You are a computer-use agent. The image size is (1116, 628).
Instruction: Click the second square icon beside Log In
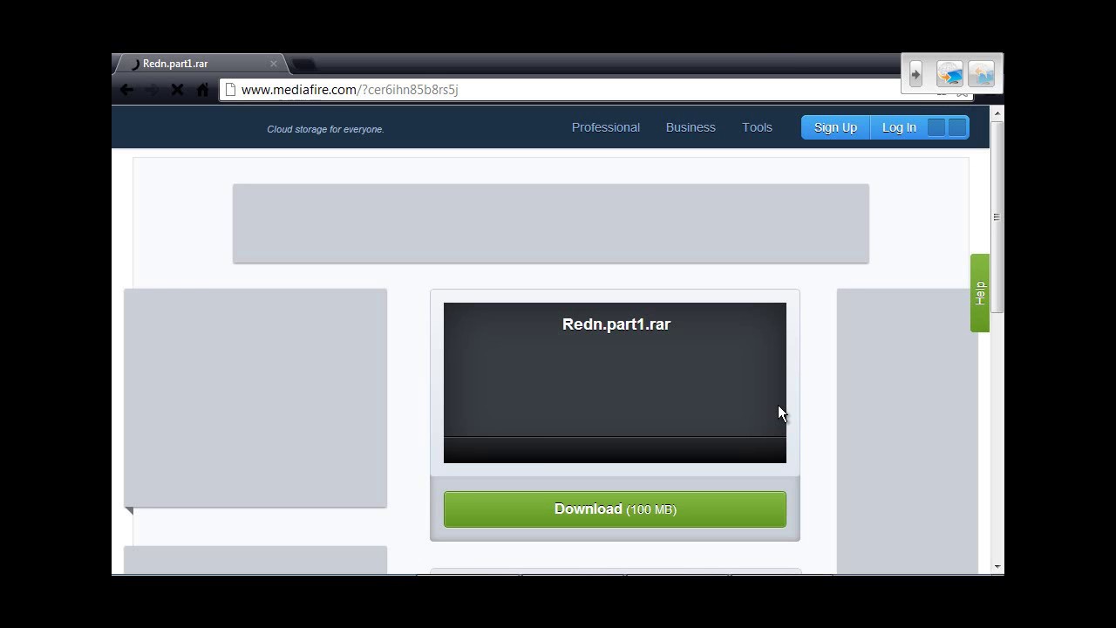tap(957, 127)
